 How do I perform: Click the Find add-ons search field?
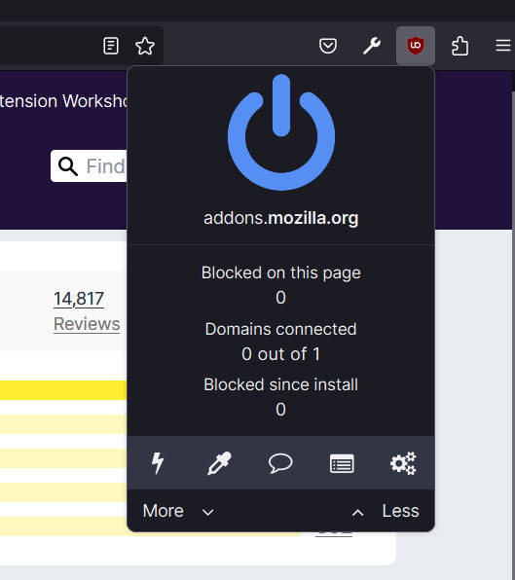[90, 165]
